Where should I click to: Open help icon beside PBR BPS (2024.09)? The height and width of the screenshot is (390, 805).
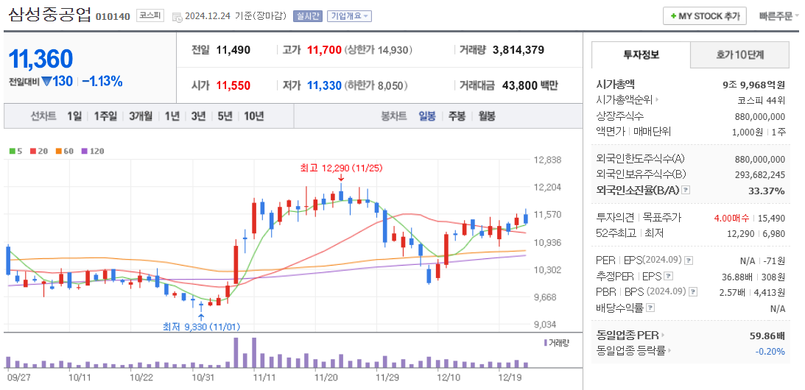click(x=693, y=292)
